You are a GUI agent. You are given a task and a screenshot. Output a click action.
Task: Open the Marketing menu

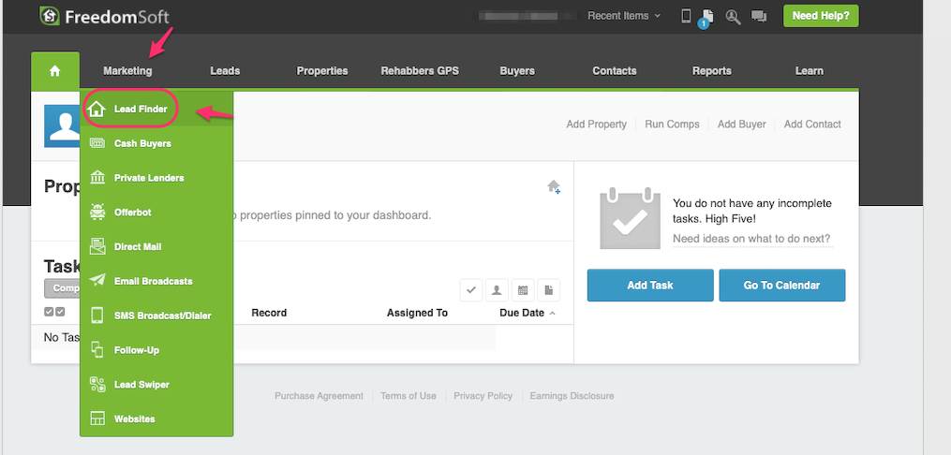(x=127, y=71)
